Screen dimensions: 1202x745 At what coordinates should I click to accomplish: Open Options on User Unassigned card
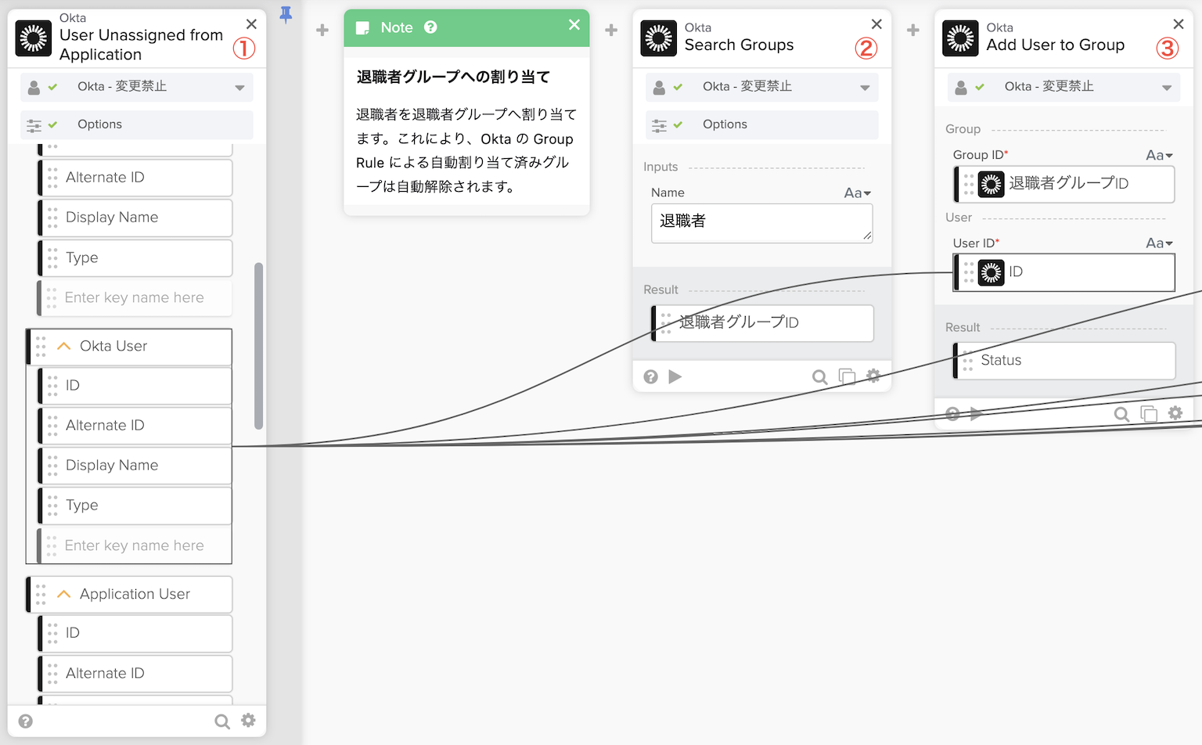pos(99,124)
